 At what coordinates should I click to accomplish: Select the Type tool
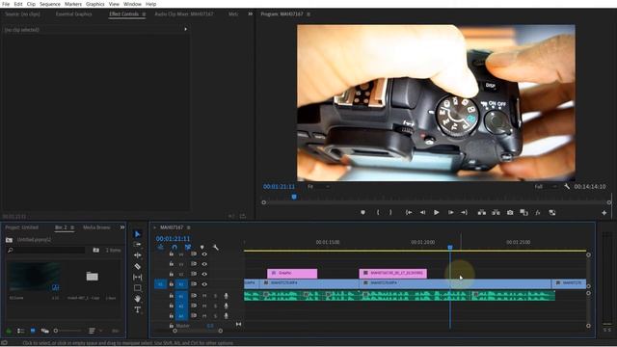tap(137, 309)
